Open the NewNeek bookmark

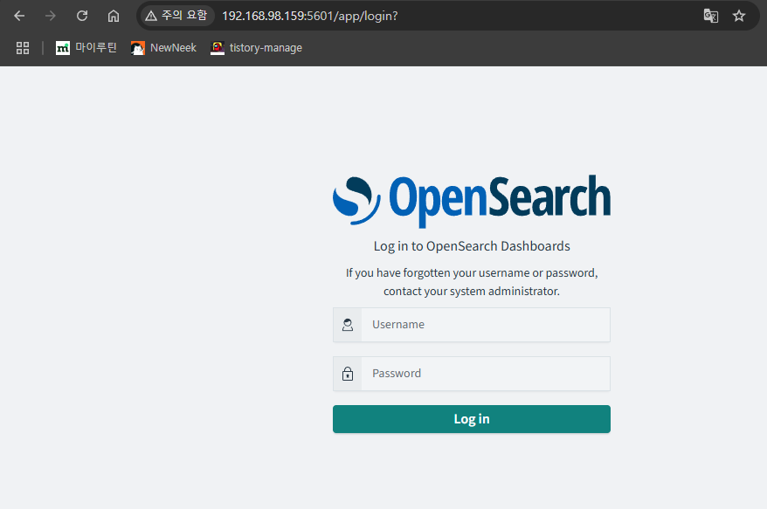tap(163, 48)
